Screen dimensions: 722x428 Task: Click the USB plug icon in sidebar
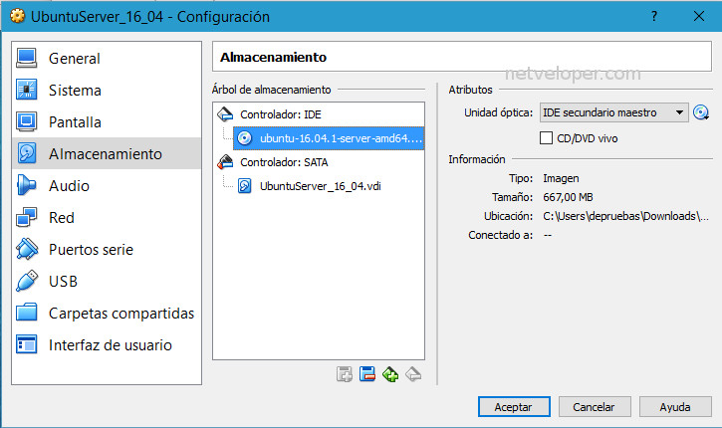(x=27, y=281)
